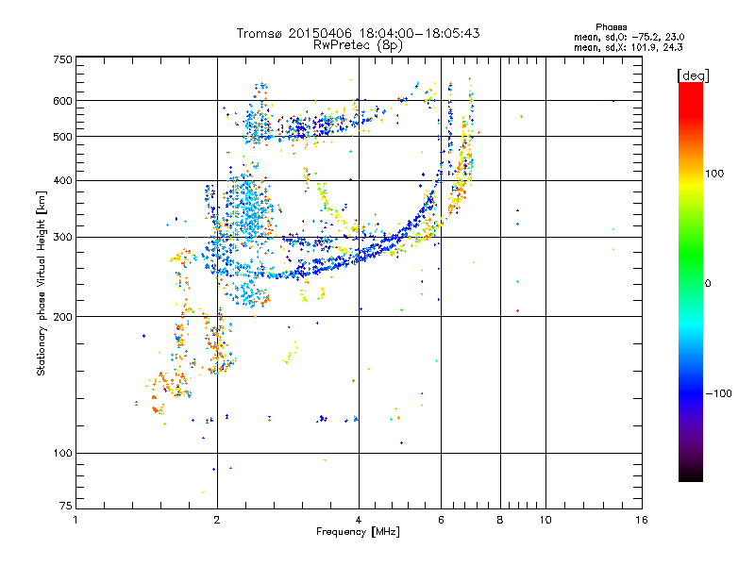Click the black bottom of the color bar
The width and height of the screenshot is (755, 566).
691,474
